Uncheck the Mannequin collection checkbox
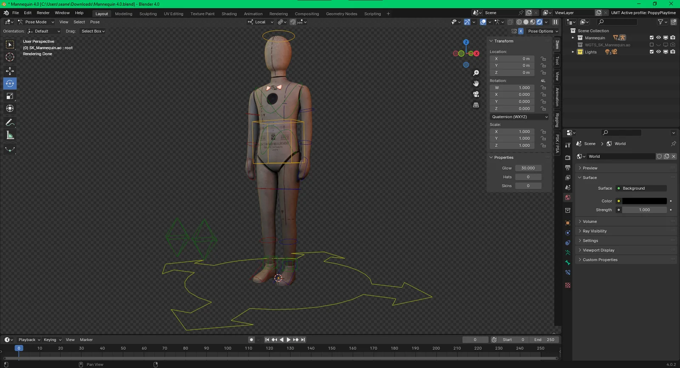 coord(652,38)
